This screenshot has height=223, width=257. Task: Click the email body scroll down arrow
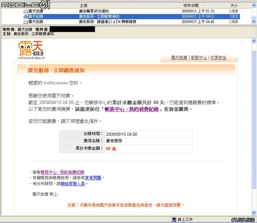point(254,213)
